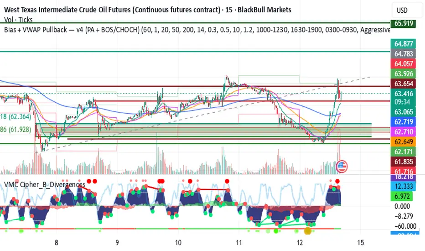425x251 pixels.
Task: Click the magenta 62.710 price label
Action: coord(404,131)
